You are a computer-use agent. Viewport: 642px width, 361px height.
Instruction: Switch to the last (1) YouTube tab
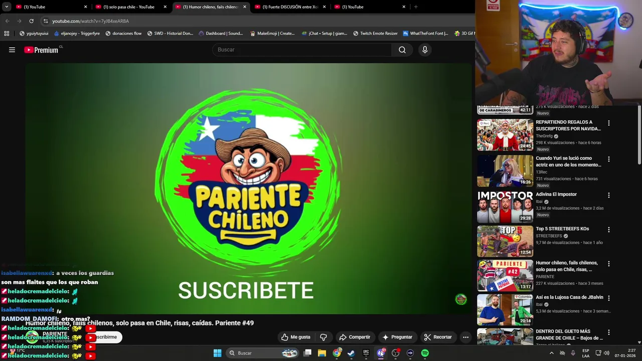[370, 7]
